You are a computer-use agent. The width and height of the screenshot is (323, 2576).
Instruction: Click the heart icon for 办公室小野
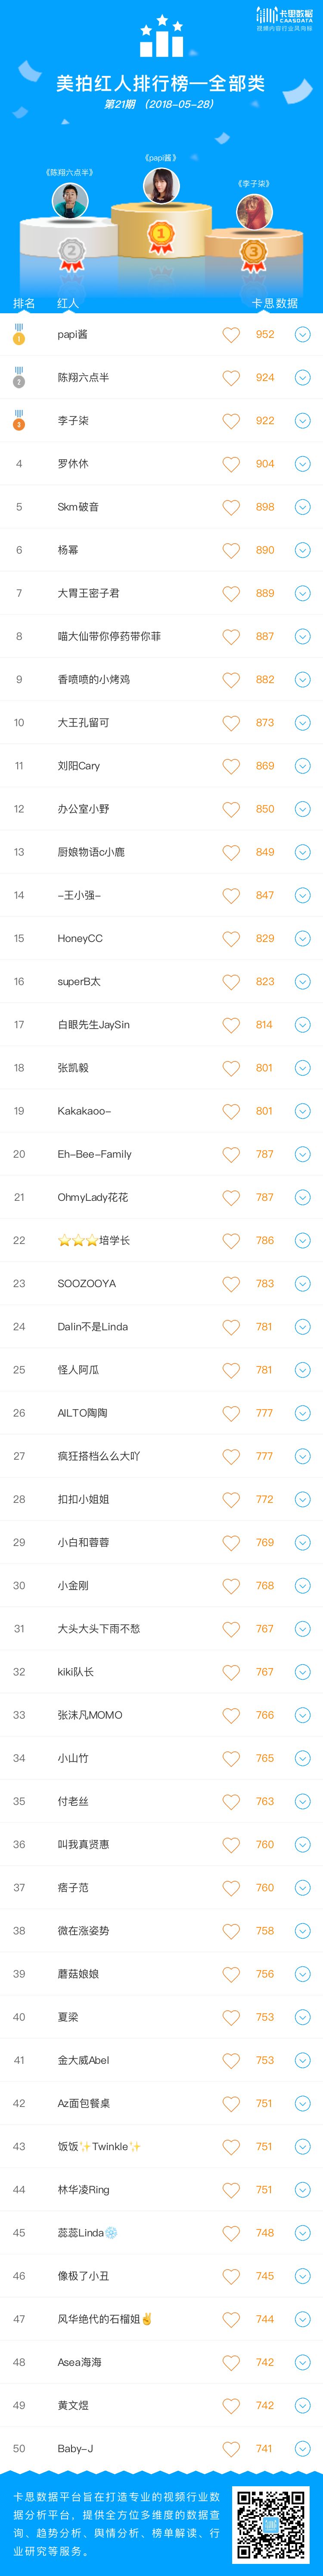[x=231, y=809]
